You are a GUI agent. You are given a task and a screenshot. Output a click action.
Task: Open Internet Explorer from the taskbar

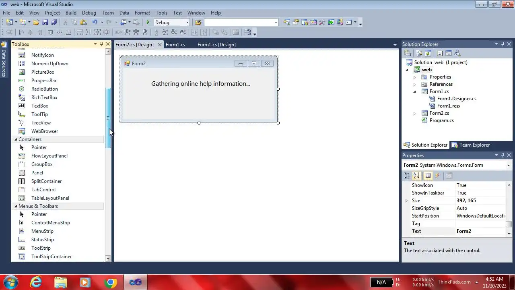(36, 282)
